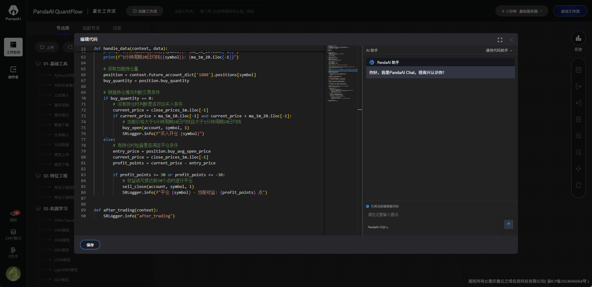Screen dimensions: 592x287
Task: Open the 通知 notifications icon
Action: [x=13, y=216]
